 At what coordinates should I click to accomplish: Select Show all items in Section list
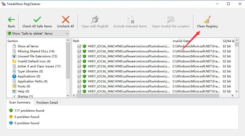28,46
